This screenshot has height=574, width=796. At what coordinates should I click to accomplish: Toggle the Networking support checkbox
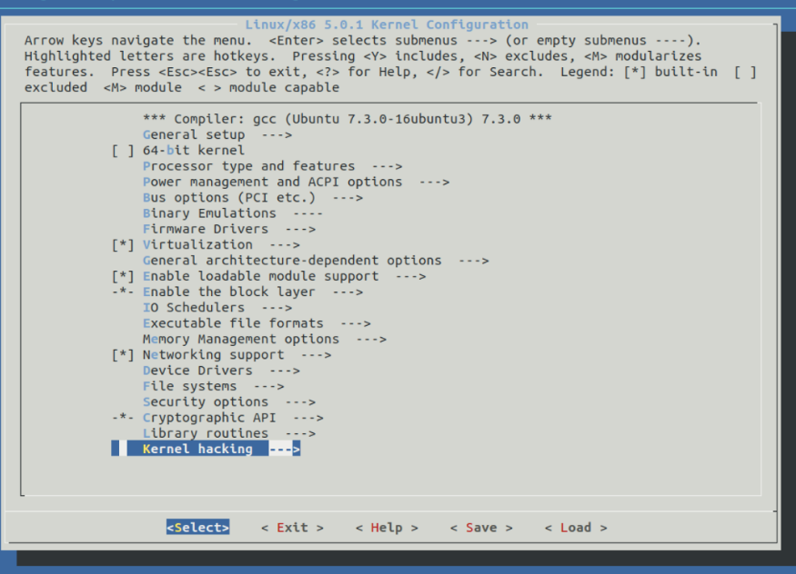tap(123, 354)
